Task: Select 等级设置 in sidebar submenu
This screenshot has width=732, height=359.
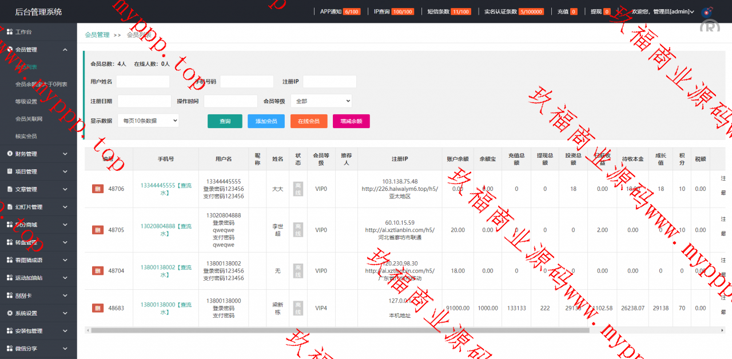Action: (26, 102)
